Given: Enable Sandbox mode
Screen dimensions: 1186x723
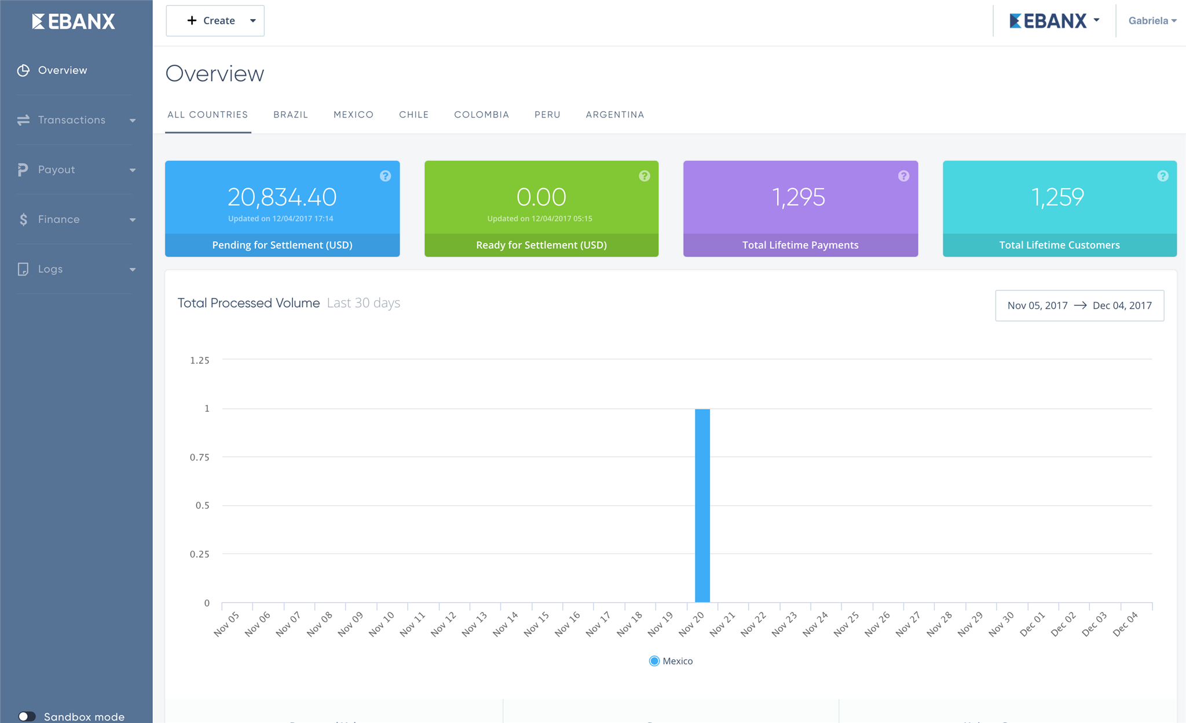Looking at the screenshot, I should 27,715.
